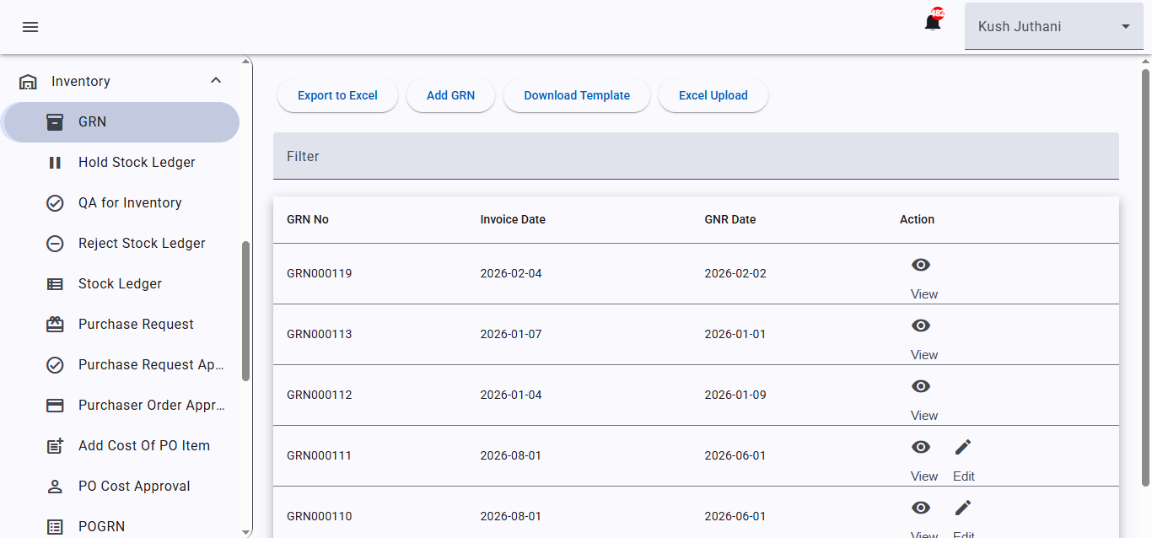1152x538 pixels.
Task: Click the Reject Stock Ledger minus icon
Action: pos(55,244)
